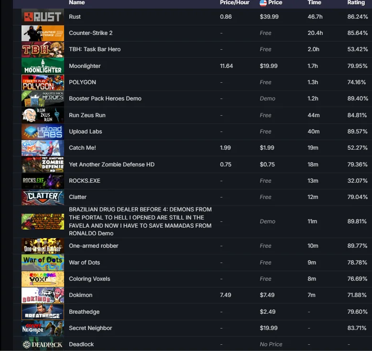Open the Rust game thumbnail
This screenshot has height=351, width=372.
(x=43, y=17)
